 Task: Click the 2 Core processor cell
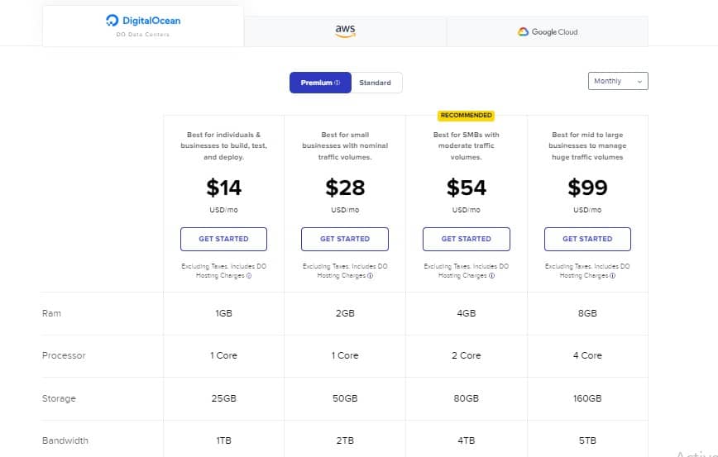tap(467, 355)
